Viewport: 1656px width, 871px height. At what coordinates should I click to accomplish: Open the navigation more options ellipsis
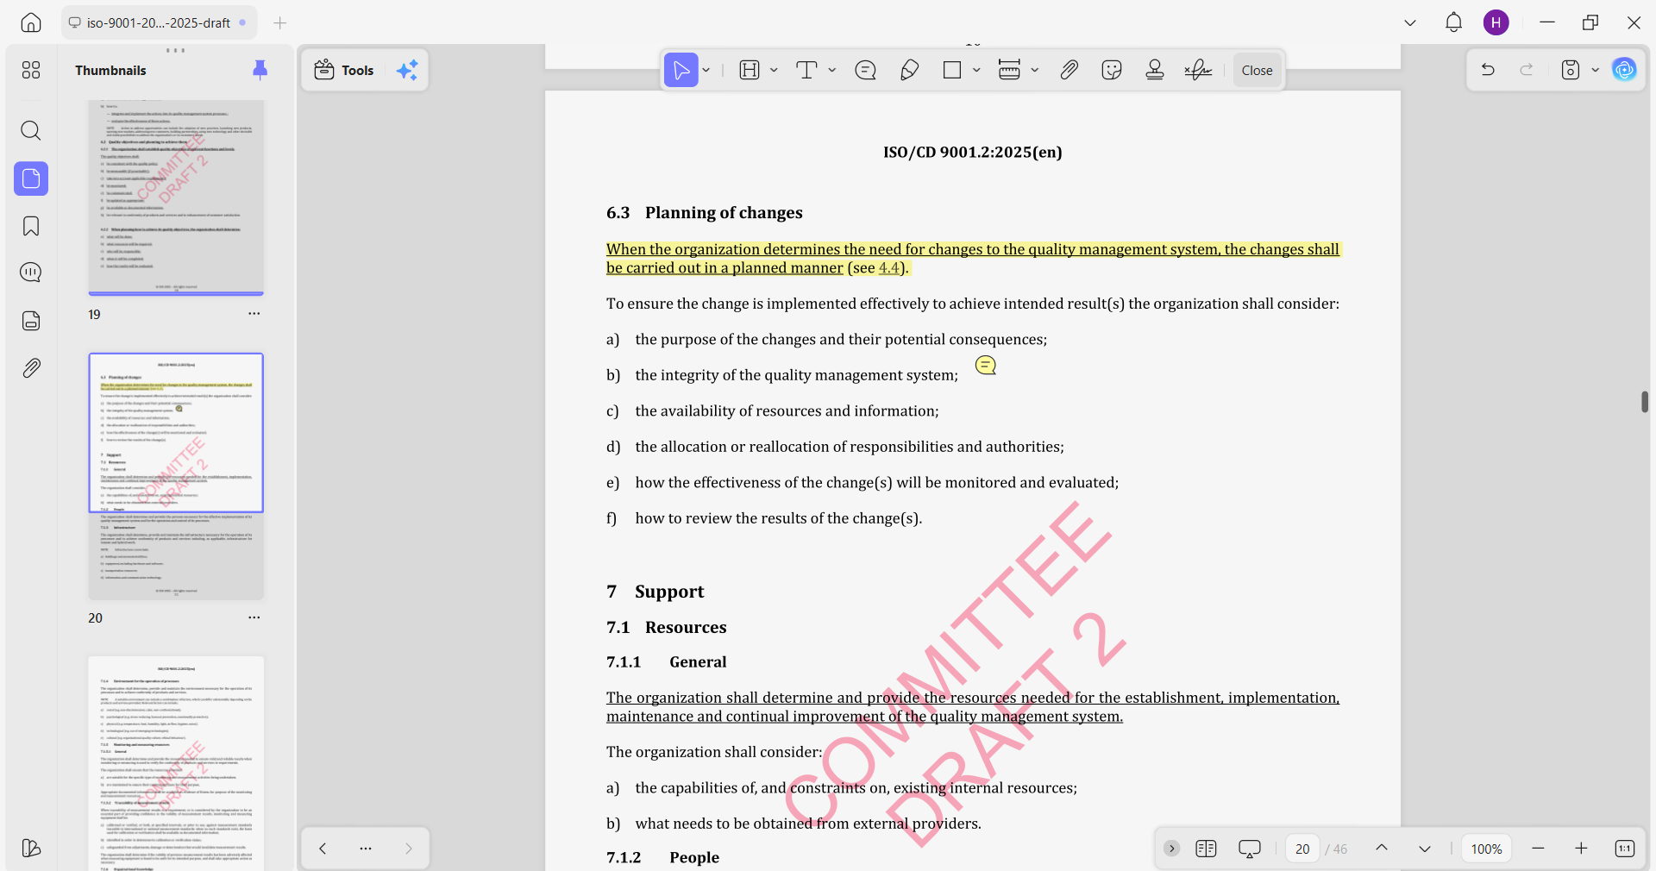point(366,849)
